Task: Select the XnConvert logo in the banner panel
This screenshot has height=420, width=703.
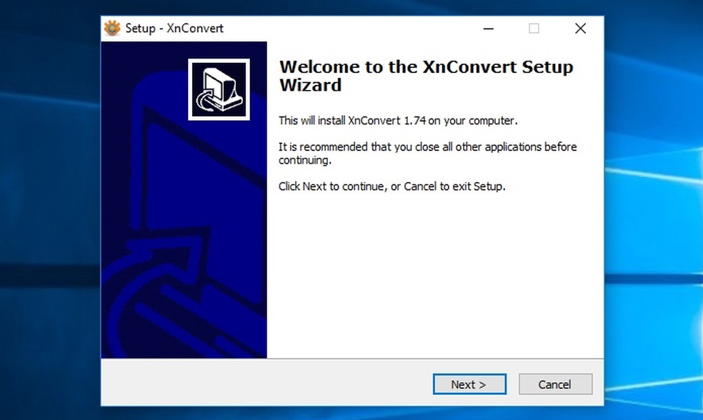Action: tap(218, 88)
